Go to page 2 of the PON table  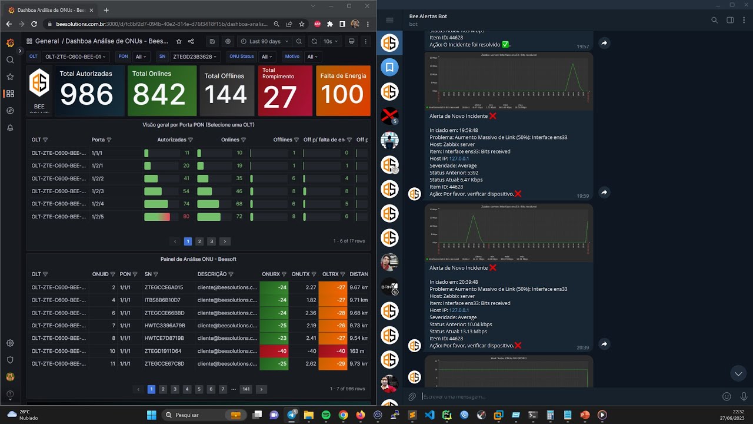[x=199, y=241]
